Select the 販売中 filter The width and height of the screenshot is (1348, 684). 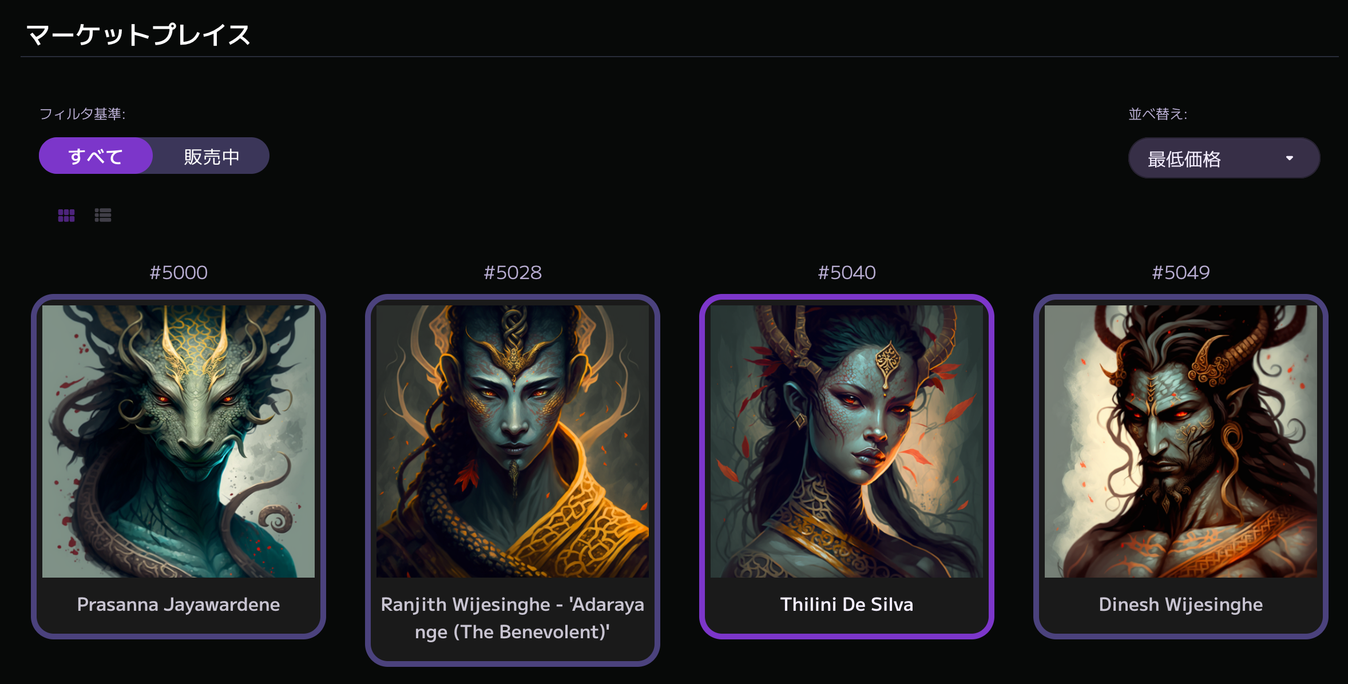pyautogui.click(x=211, y=156)
